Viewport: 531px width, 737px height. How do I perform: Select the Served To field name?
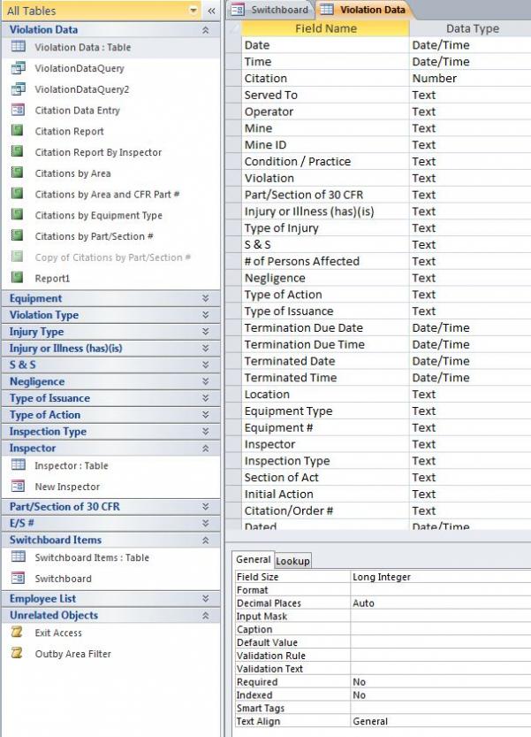coord(325,95)
